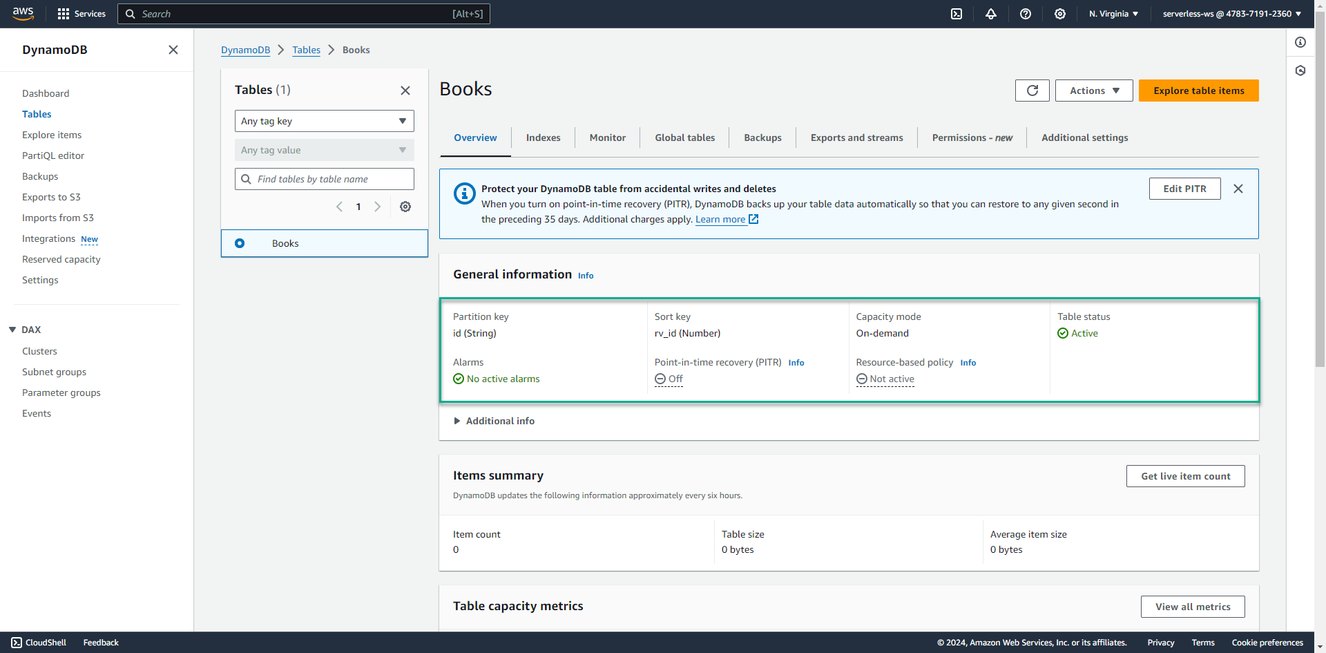The image size is (1326, 653).
Task: Open console settings gear in header
Action: 1060,14
